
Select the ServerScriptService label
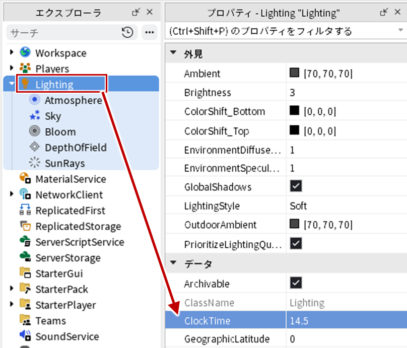click(80, 242)
